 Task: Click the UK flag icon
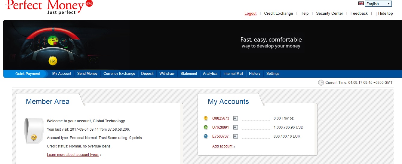(x=361, y=3)
